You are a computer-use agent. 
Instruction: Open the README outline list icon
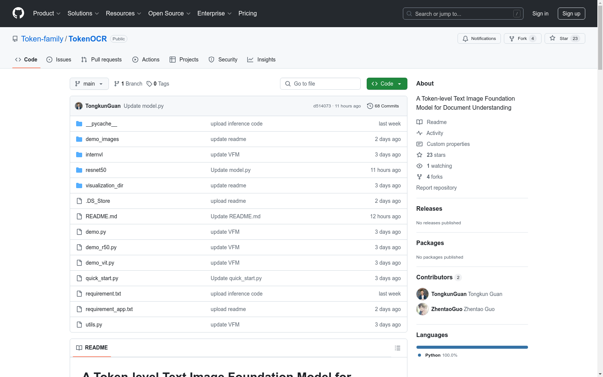click(x=398, y=348)
